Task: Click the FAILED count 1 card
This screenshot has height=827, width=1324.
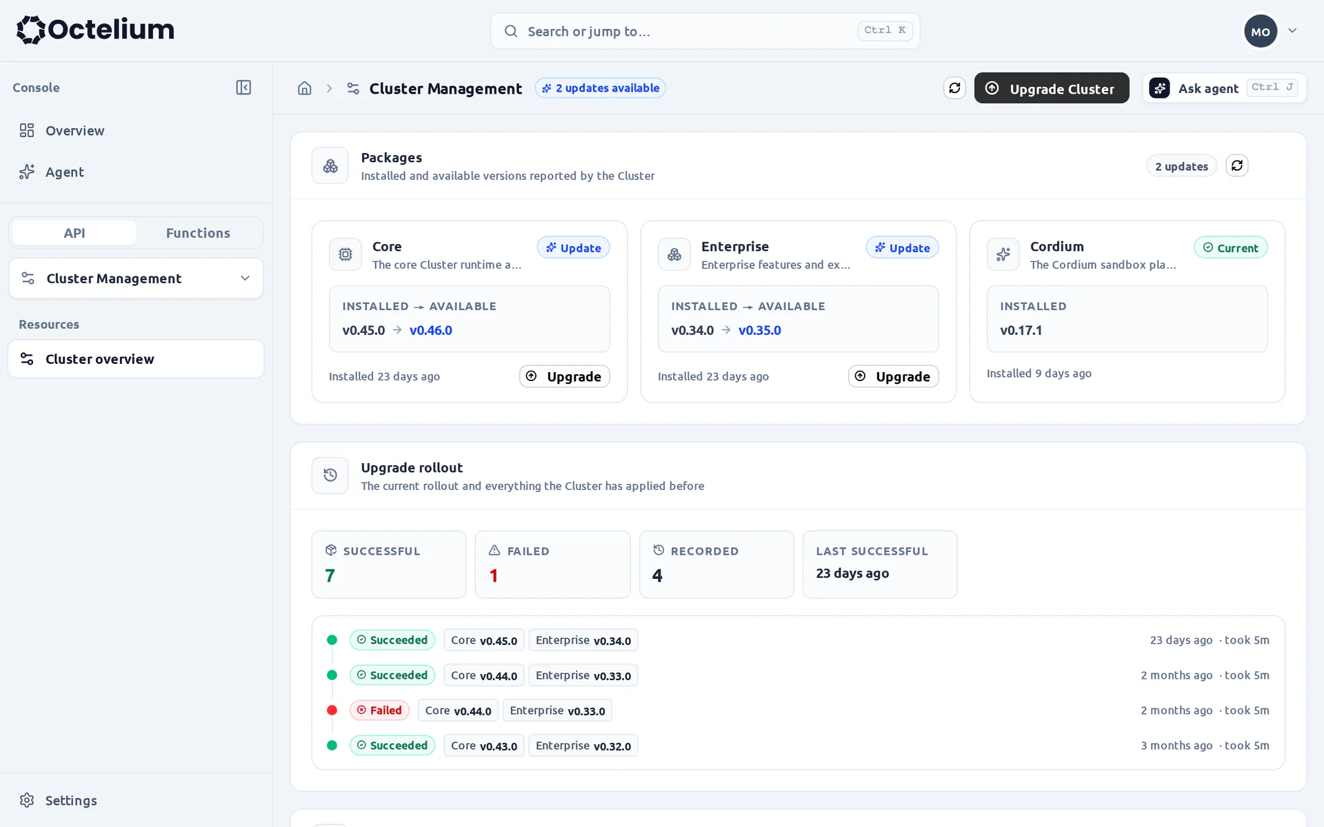Action: pyautogui.click(x=553, y=564)
